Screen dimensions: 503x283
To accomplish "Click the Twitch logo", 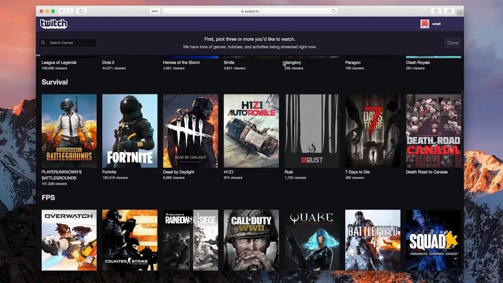I will (x=53, y=24).
